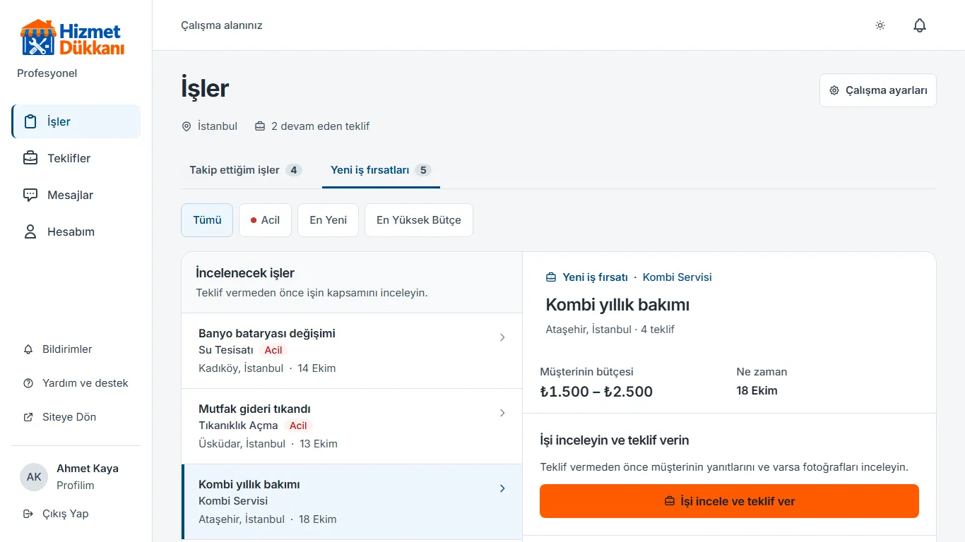This screenshot has width=965, height=542.
Task: Click İşi incele ve teklif ver button
Action: 729,501
